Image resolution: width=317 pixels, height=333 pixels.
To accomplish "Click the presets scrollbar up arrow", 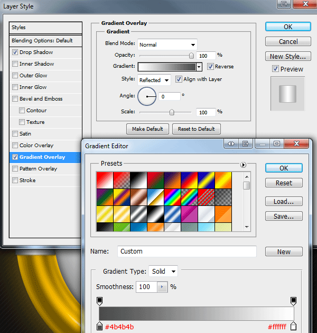I will (x=247, y=177).
